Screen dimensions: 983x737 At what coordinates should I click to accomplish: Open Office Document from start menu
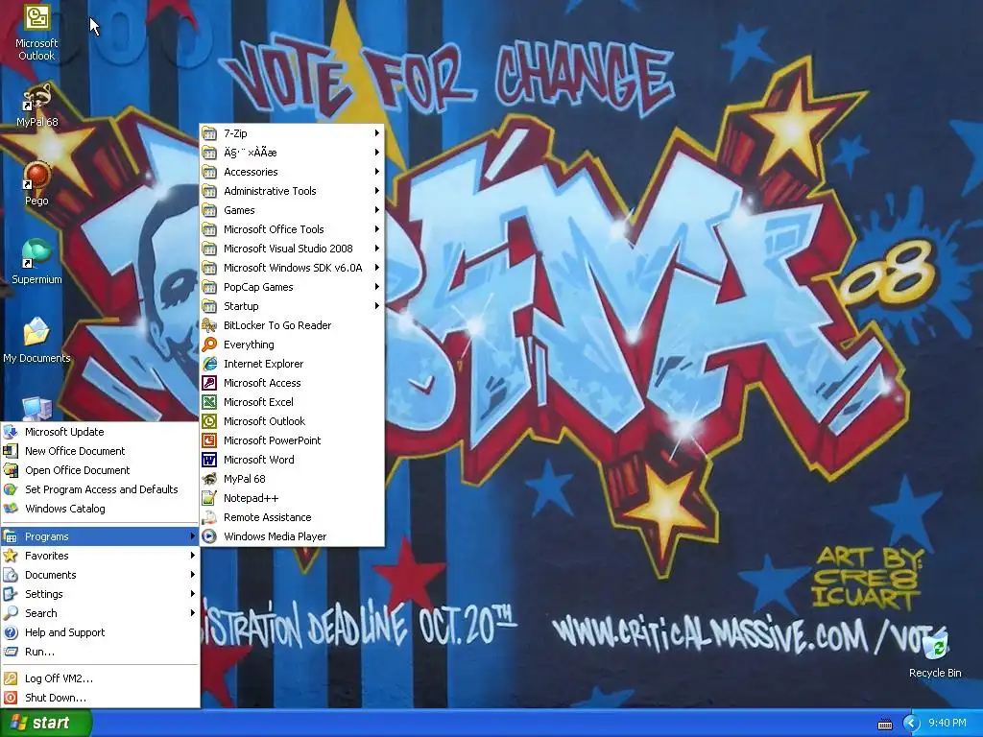click(x=100, y=470)
